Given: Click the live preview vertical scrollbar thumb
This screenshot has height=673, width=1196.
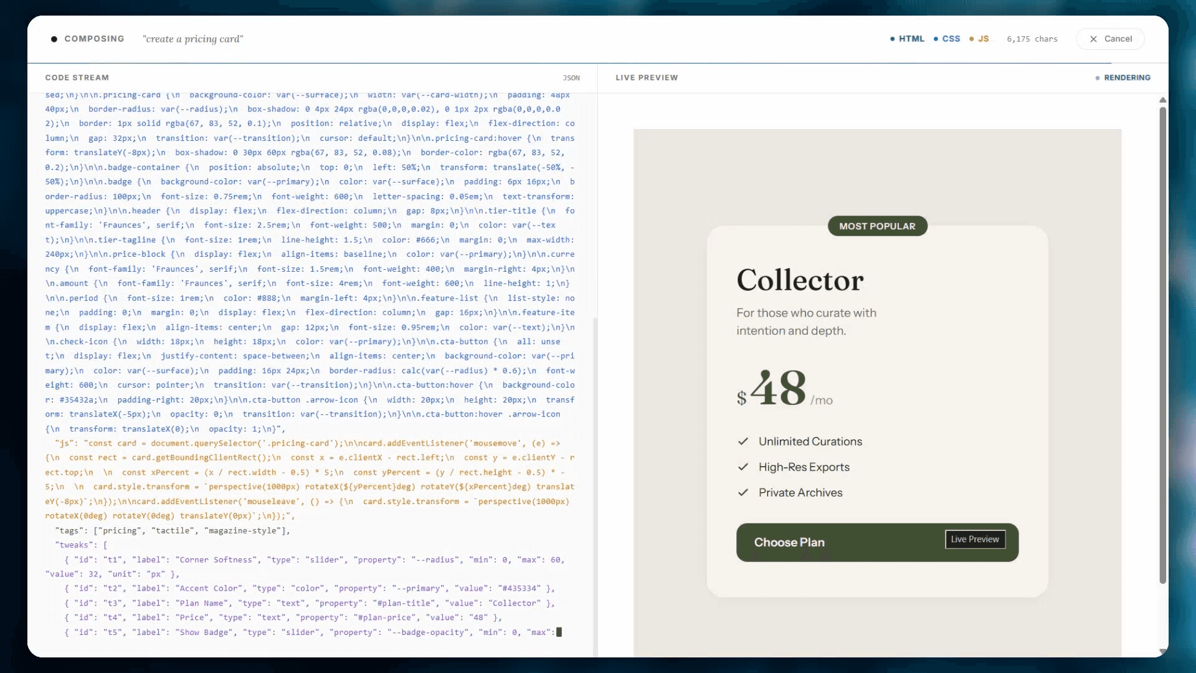Looking at the screenshot, I should [x=1162, y=346].
